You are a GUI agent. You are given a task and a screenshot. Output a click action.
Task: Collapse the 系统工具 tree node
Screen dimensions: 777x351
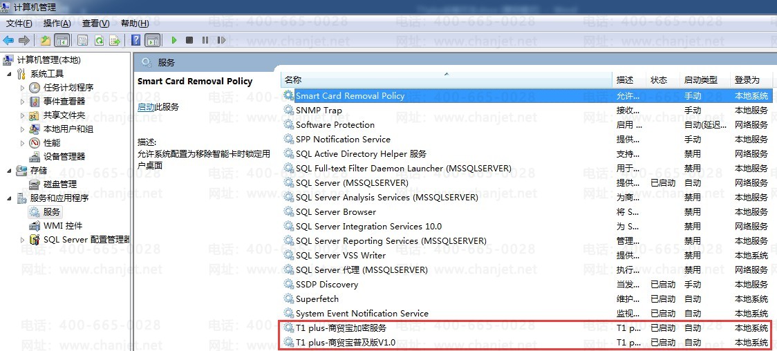(x=9, y=74)
